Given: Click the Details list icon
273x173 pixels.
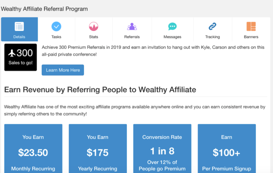Looking at the screenshot, I should coord(19,26).
